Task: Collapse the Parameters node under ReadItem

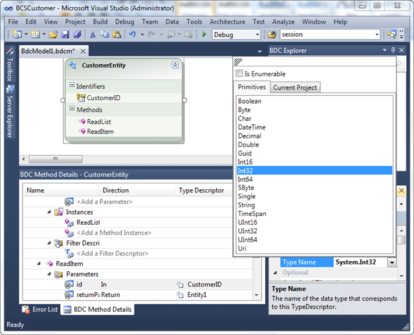Action: pyautogui.click(x=49, y=274)
